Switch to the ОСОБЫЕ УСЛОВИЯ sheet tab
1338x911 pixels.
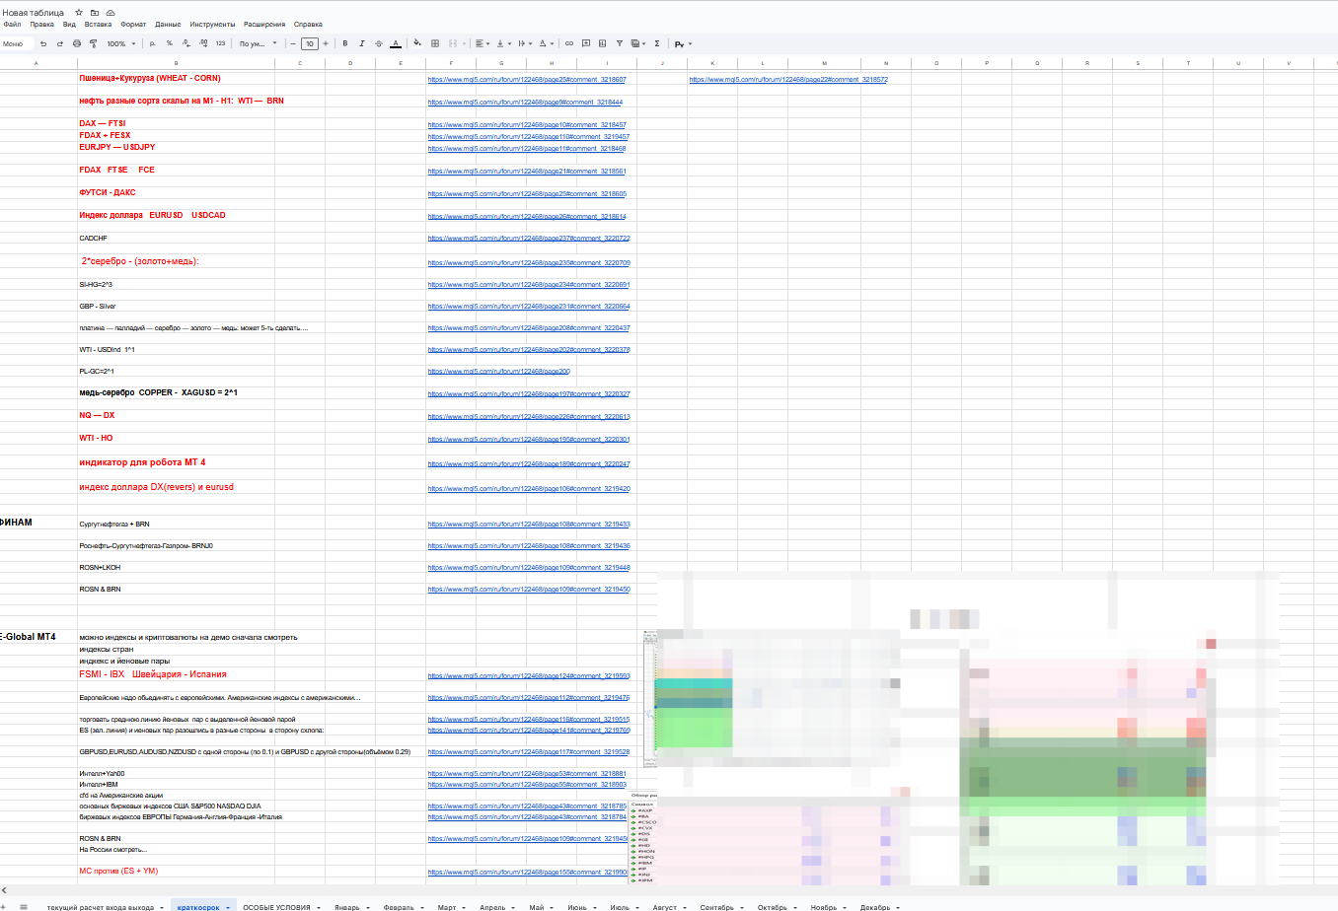276,907
